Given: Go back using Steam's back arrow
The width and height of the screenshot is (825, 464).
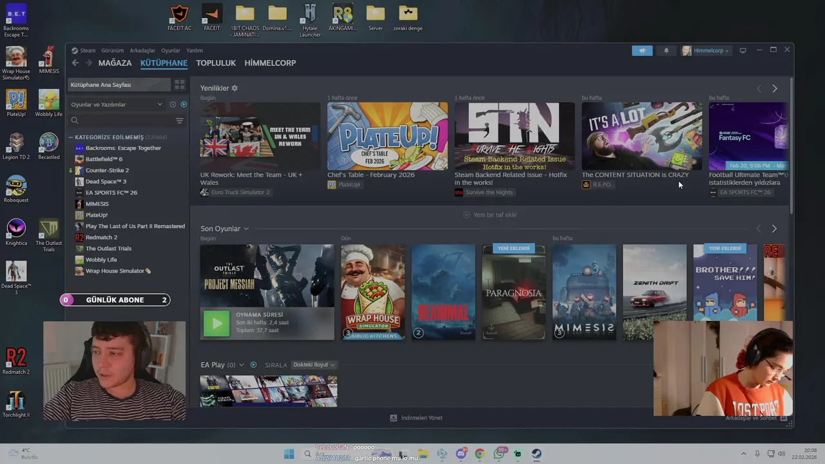Looking at the screenshot, I should click(x=75, y=63).
